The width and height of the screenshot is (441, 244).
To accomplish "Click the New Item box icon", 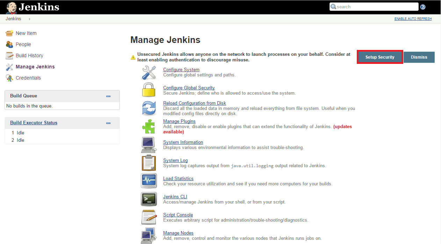I will click(x=9, y=33).
